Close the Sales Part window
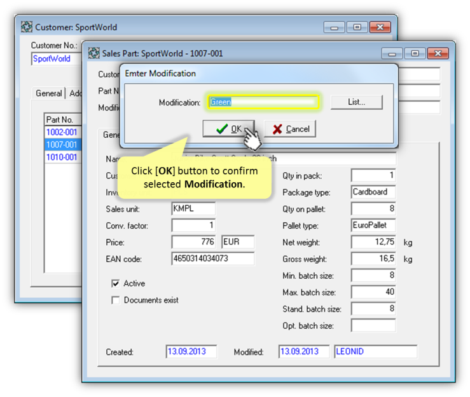 coord(438,53)
